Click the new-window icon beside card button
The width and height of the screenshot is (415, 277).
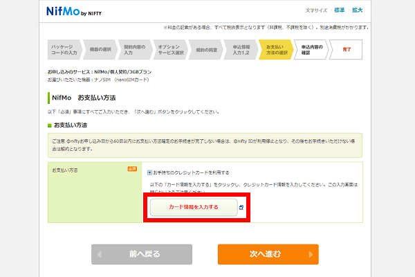[x=241, y=207]
